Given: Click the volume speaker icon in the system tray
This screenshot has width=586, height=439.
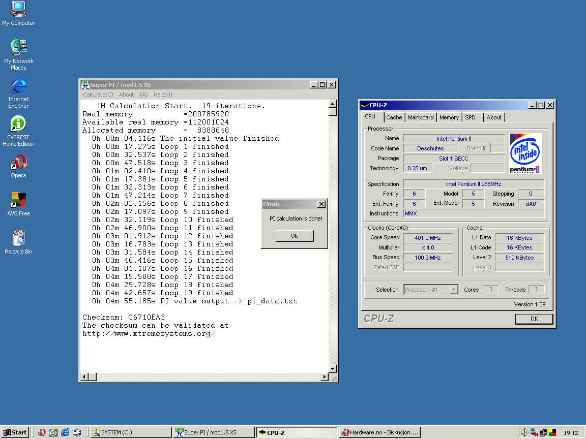Looking at the screenshot, I should (x=524, y=432).
